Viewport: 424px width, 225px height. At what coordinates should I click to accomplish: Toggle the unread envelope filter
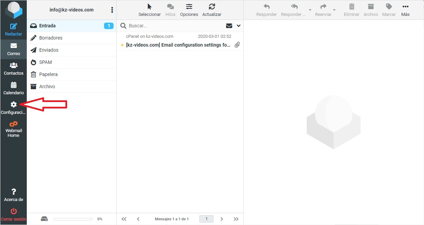tap(229, 26)
